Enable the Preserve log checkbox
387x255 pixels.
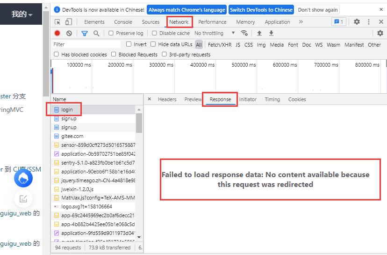point(111,33)
